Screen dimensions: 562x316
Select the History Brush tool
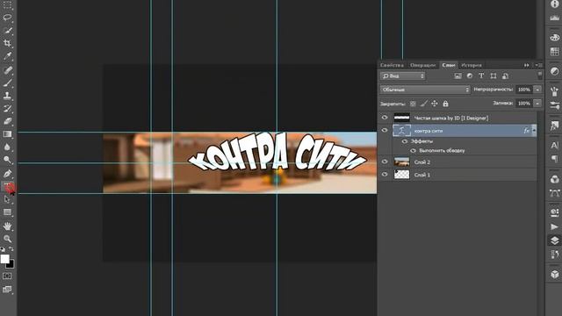point(7,108)
